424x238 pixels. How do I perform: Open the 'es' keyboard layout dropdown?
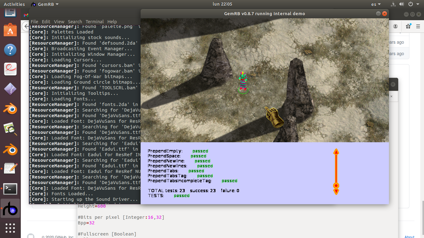click(376, 4)
